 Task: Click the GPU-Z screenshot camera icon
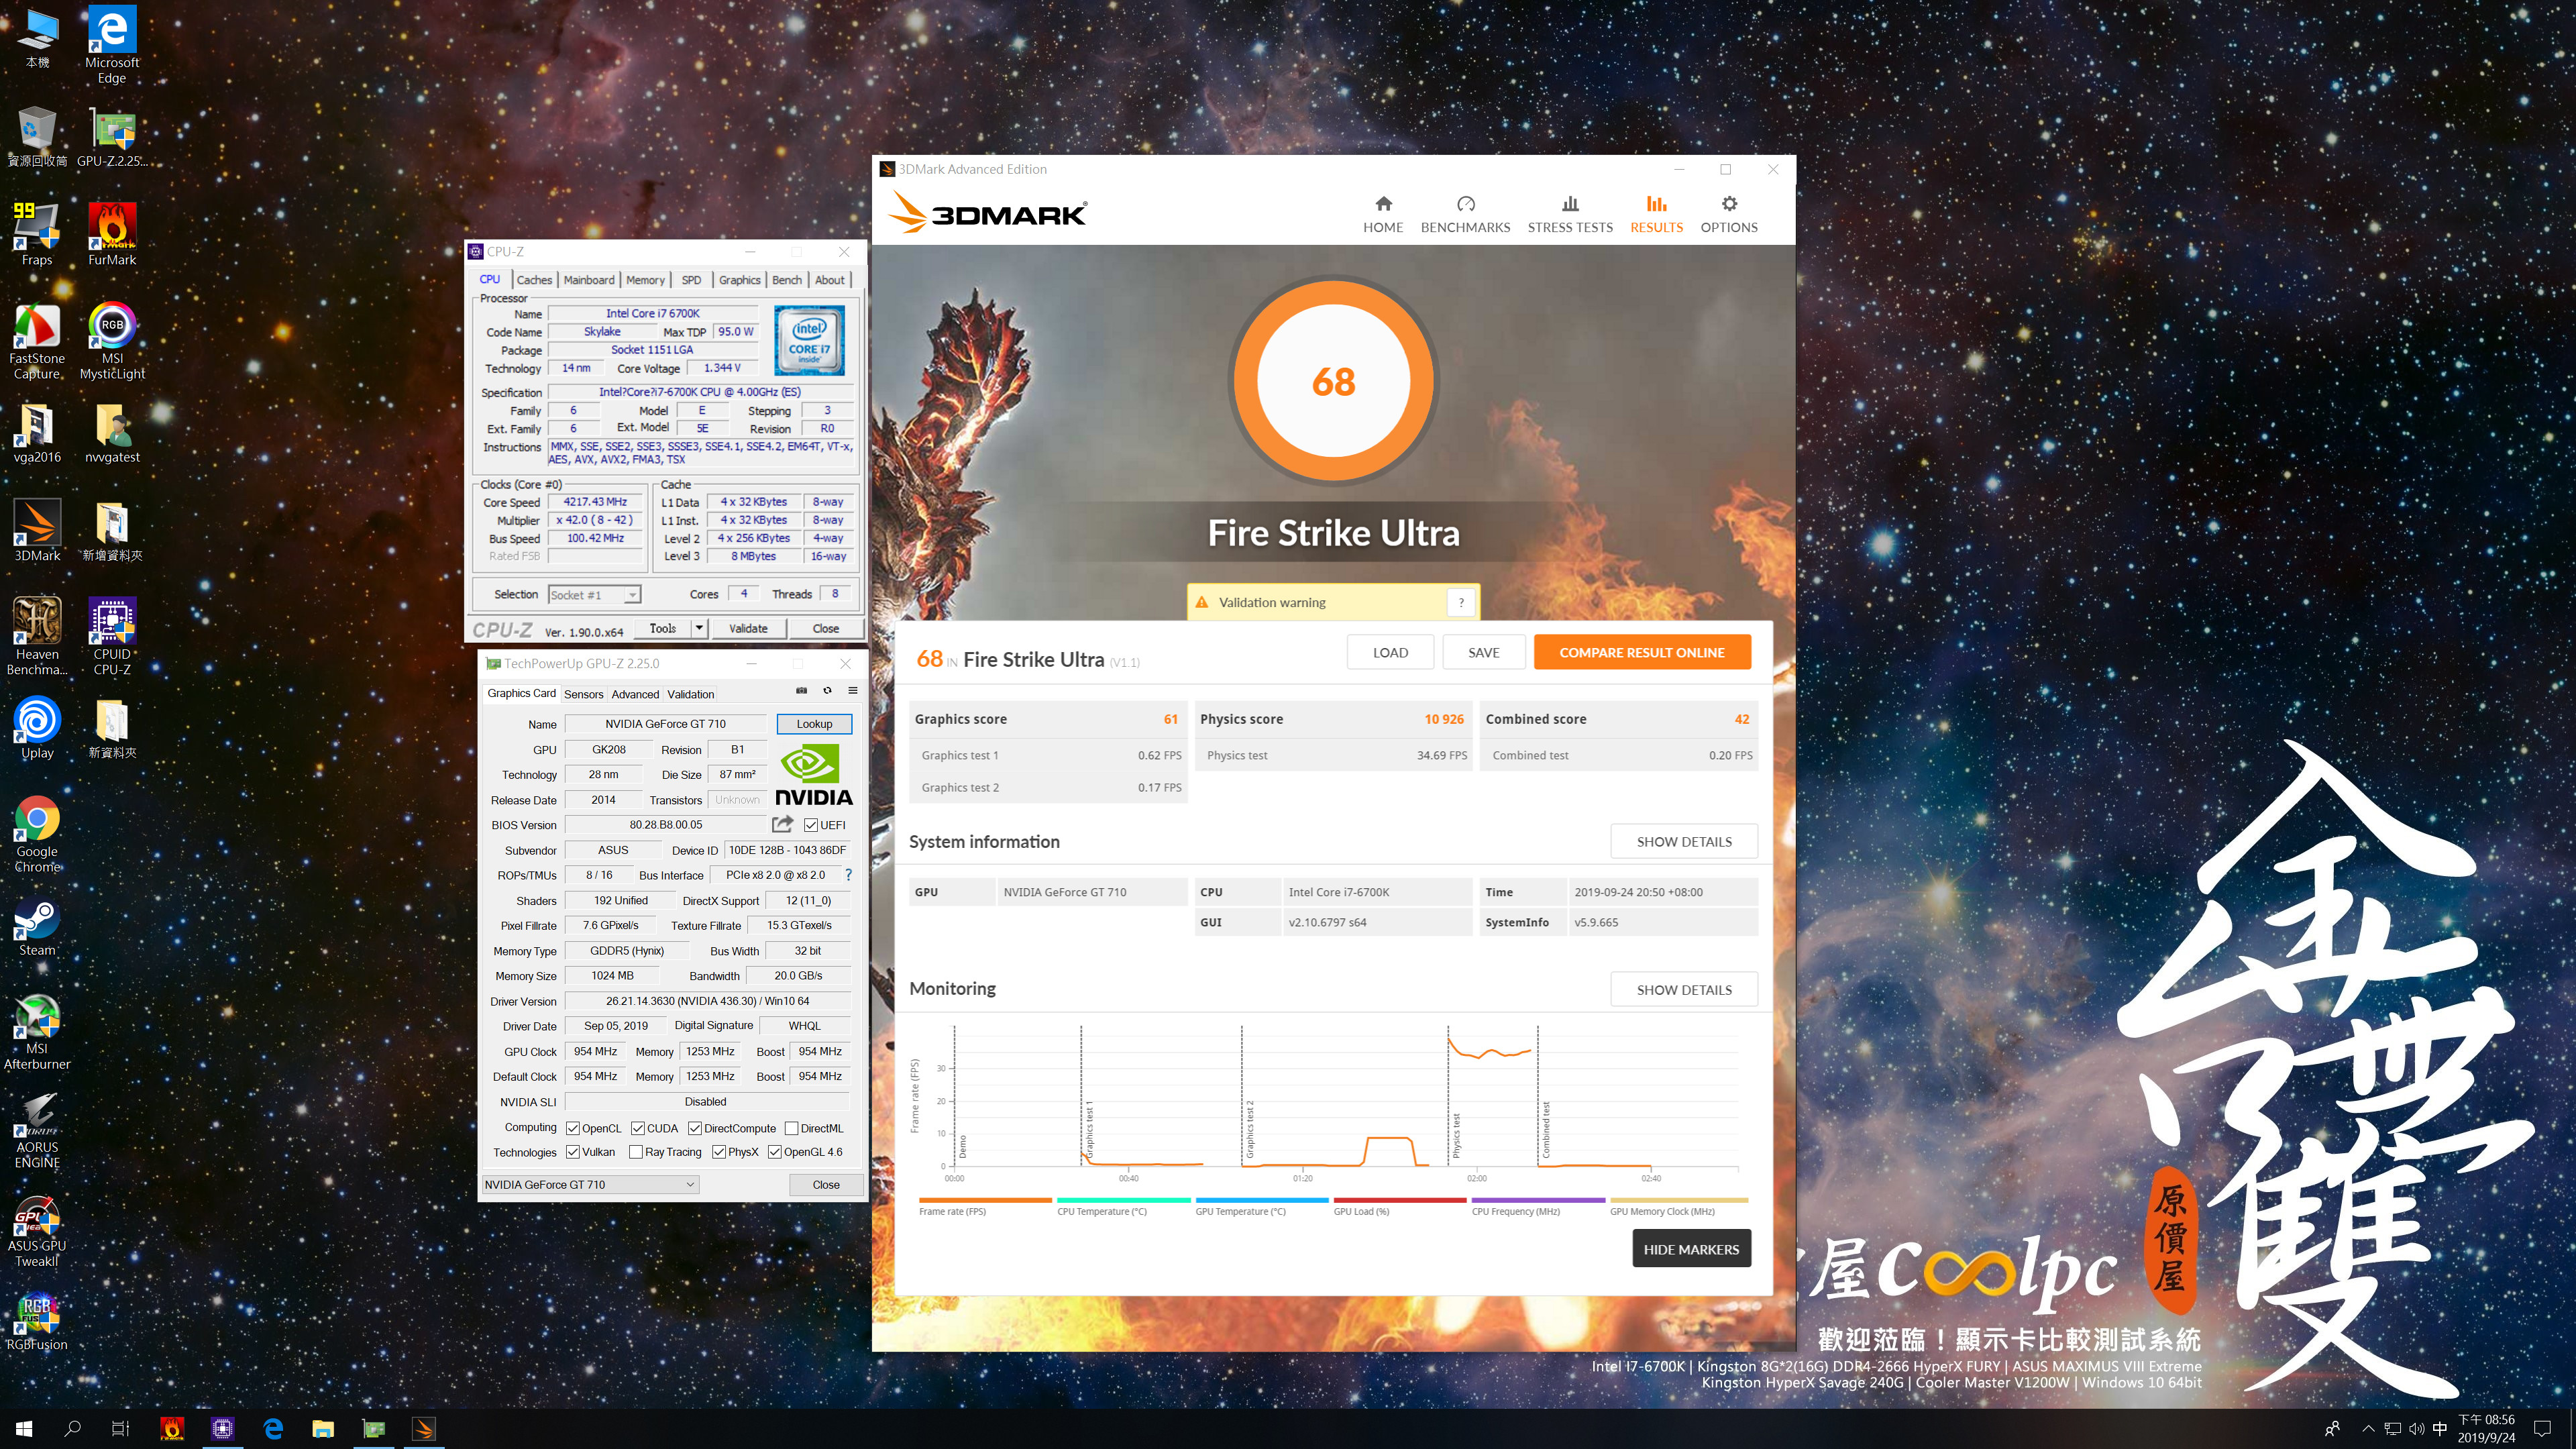click(801, 690)
